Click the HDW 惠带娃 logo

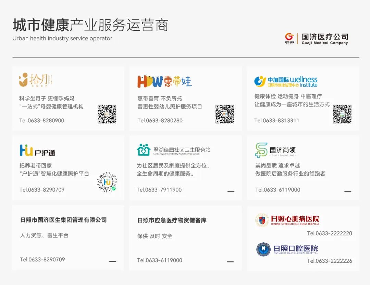click(x=164, y=81)
